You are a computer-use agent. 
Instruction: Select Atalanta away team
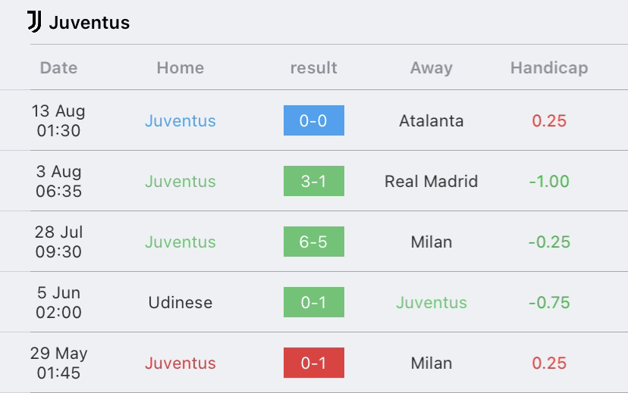click(x=432, y=120)
